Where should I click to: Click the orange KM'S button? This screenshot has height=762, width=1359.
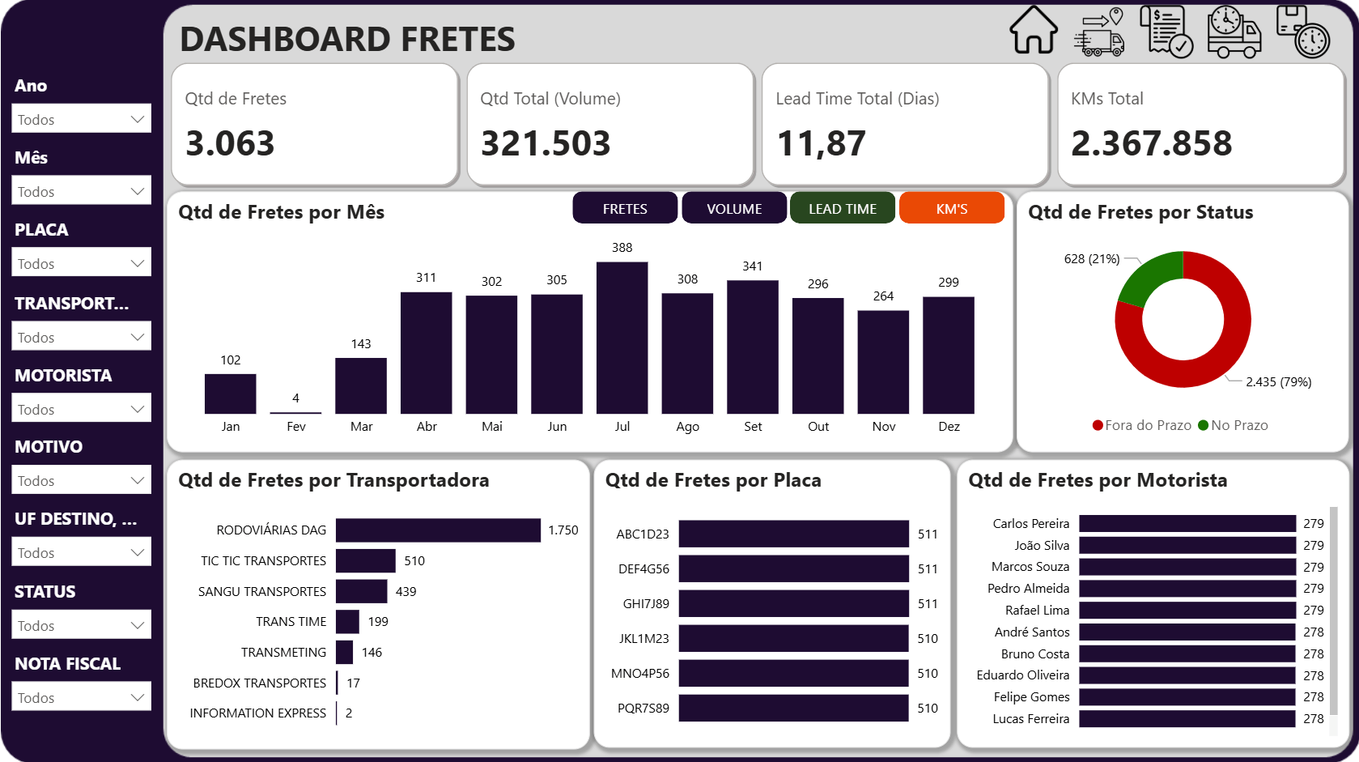click(x=951, y=208)
